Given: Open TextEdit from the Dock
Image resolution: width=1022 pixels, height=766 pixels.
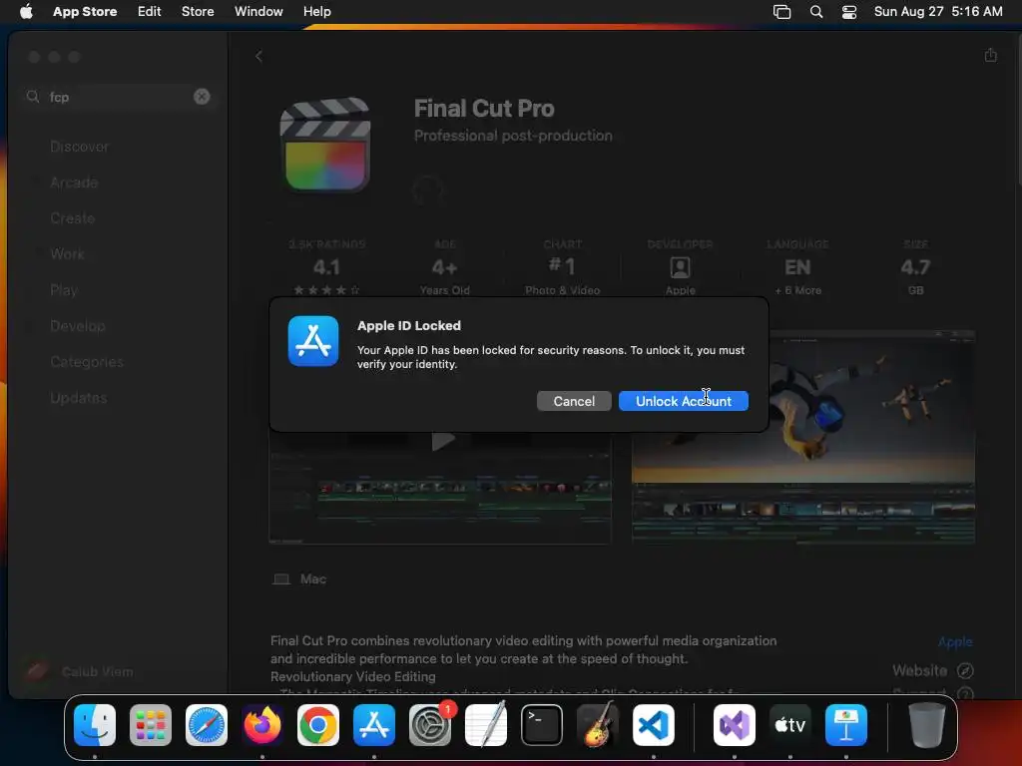Looking at the screenshot, I should point(486,725).
